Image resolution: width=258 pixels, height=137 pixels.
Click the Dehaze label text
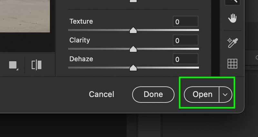click(x=81, y=59)
